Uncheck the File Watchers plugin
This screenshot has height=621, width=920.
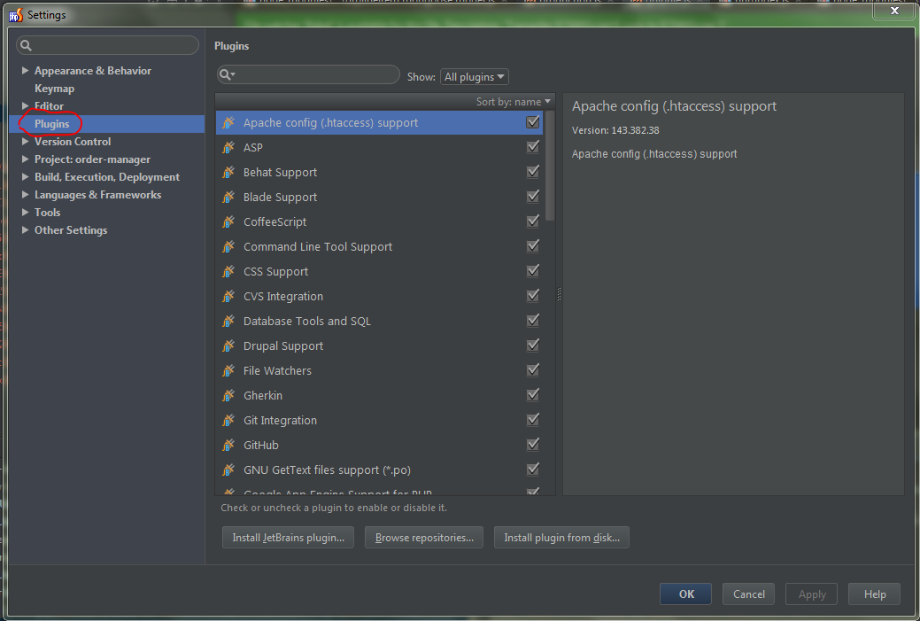tap(533, 369)
